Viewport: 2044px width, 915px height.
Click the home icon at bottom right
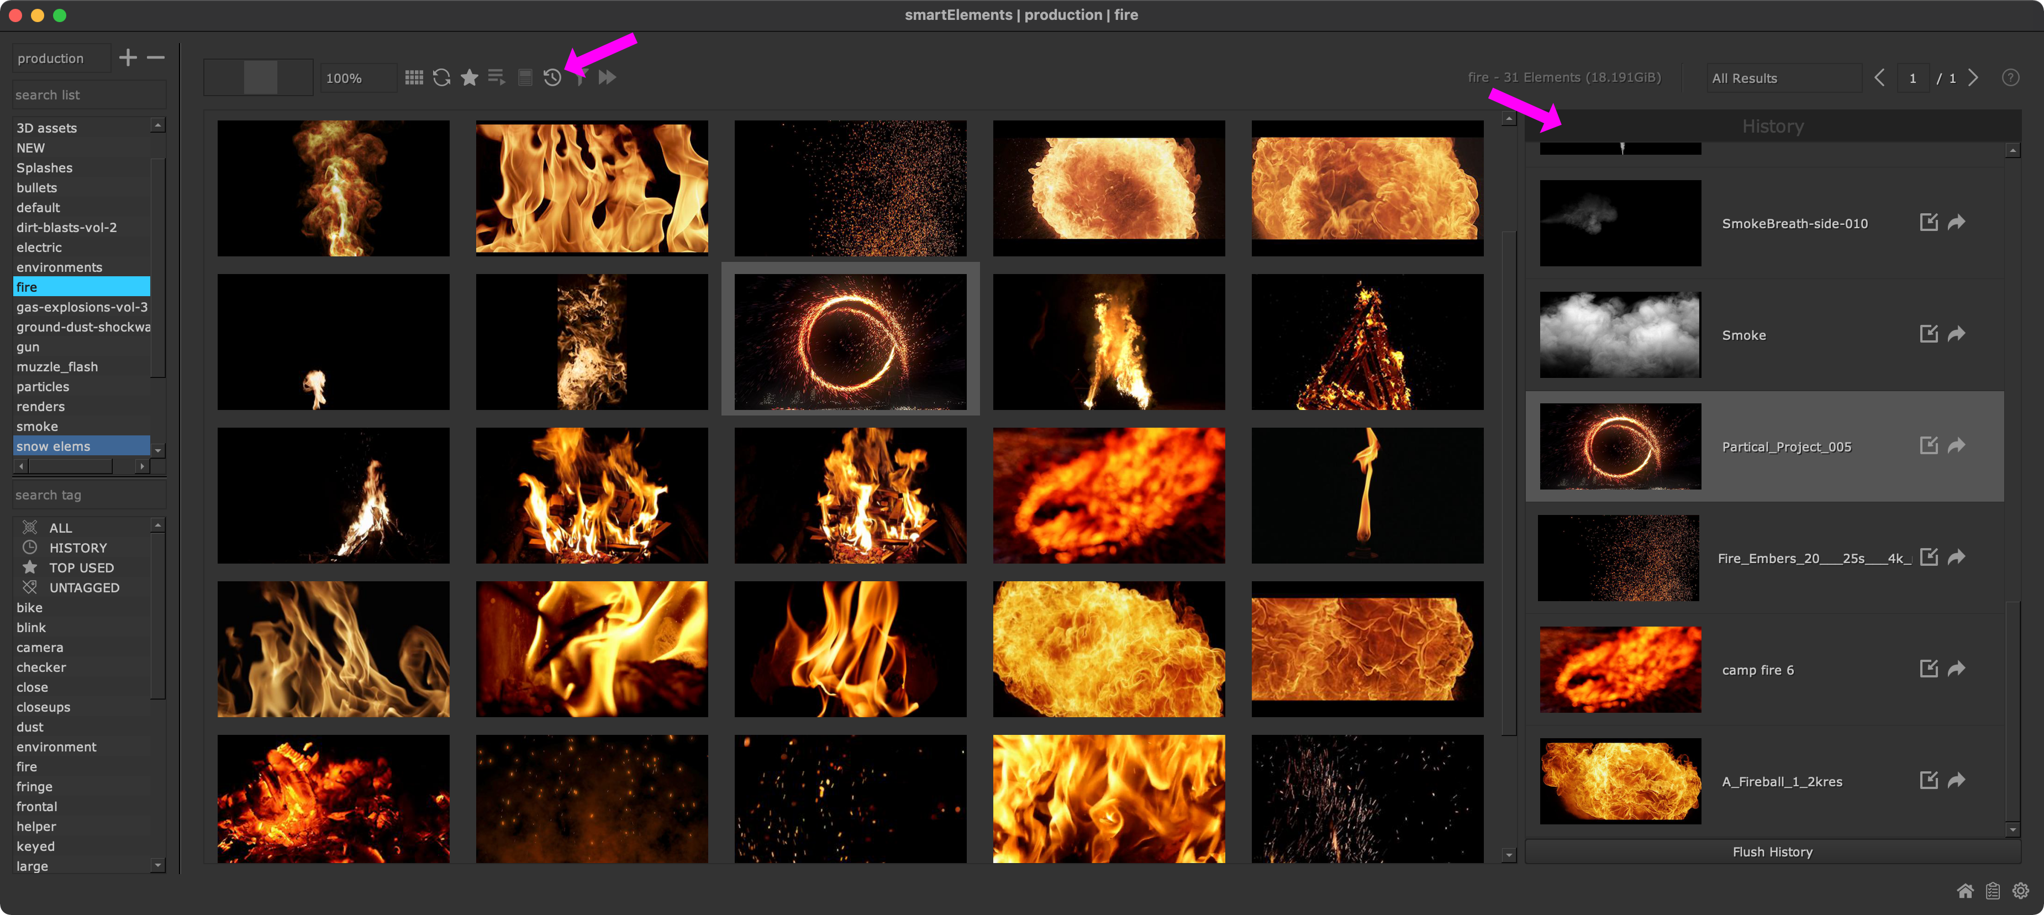(x=1964, y=890)
